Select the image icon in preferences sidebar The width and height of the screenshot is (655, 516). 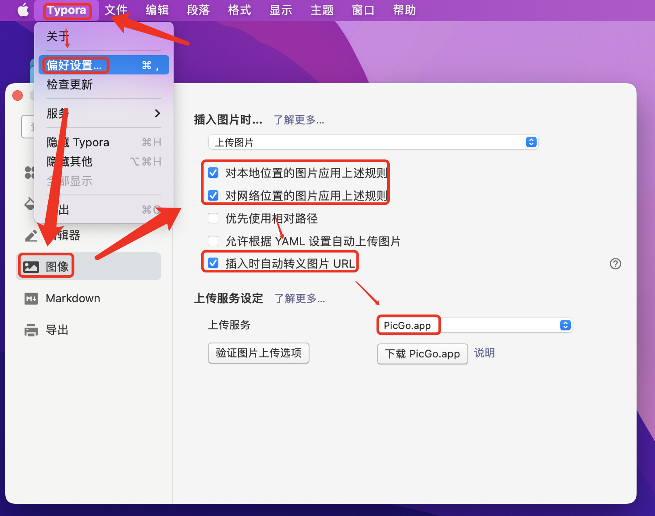pyautogui.click(x=31, y=267)
